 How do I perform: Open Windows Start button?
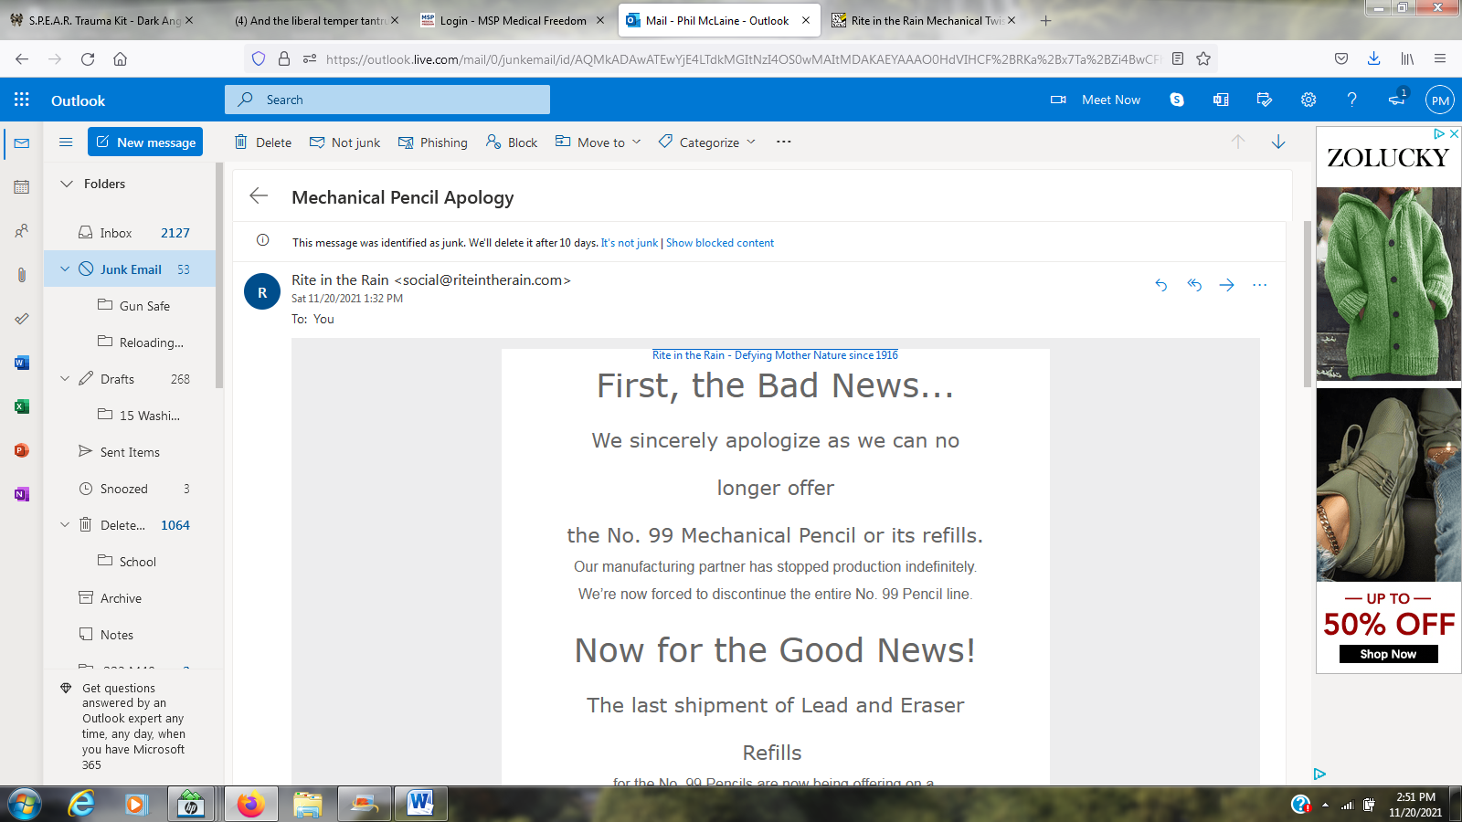(25, 804)
